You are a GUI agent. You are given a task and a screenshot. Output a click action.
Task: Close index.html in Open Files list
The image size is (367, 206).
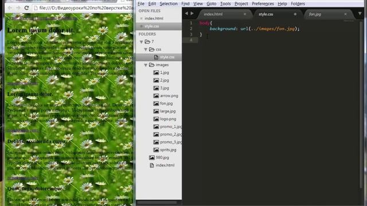pos(141,18)
